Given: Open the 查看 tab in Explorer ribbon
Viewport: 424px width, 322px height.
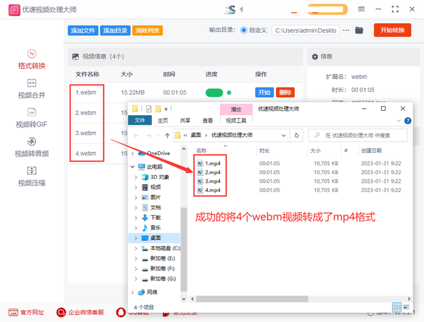Looking at the screenshot, I should click(207, 121).
